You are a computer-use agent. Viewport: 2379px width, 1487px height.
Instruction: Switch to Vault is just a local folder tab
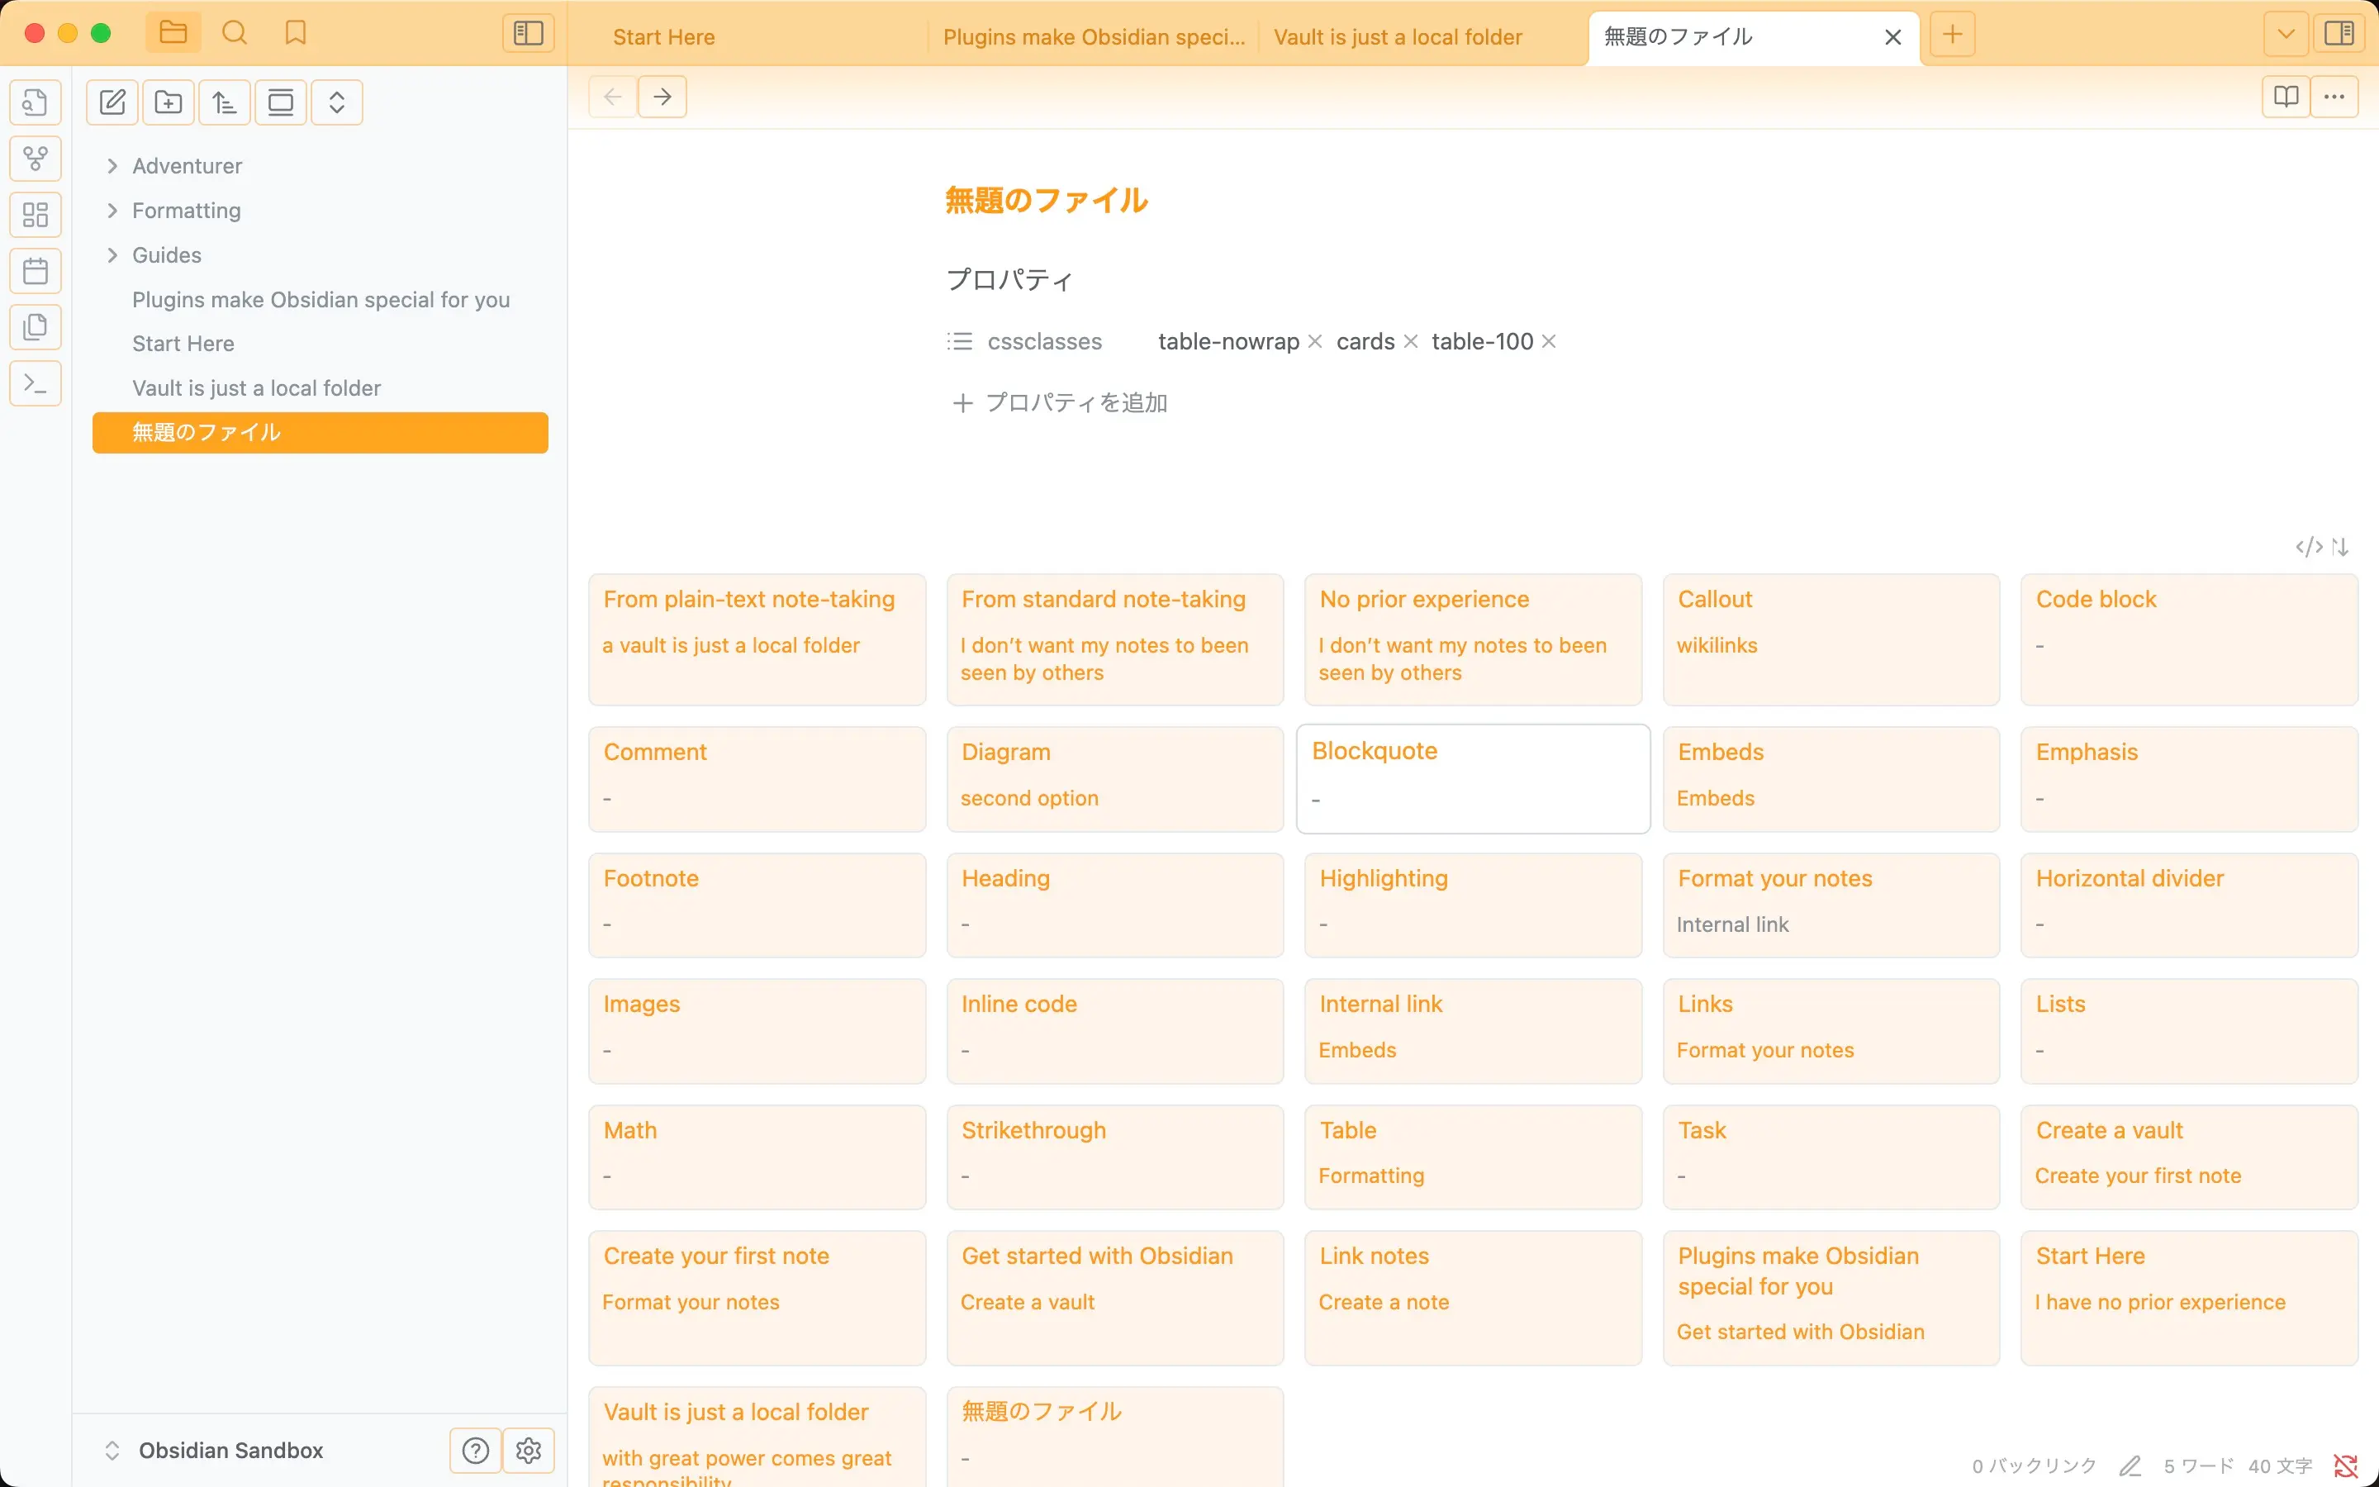[1397, 37]
